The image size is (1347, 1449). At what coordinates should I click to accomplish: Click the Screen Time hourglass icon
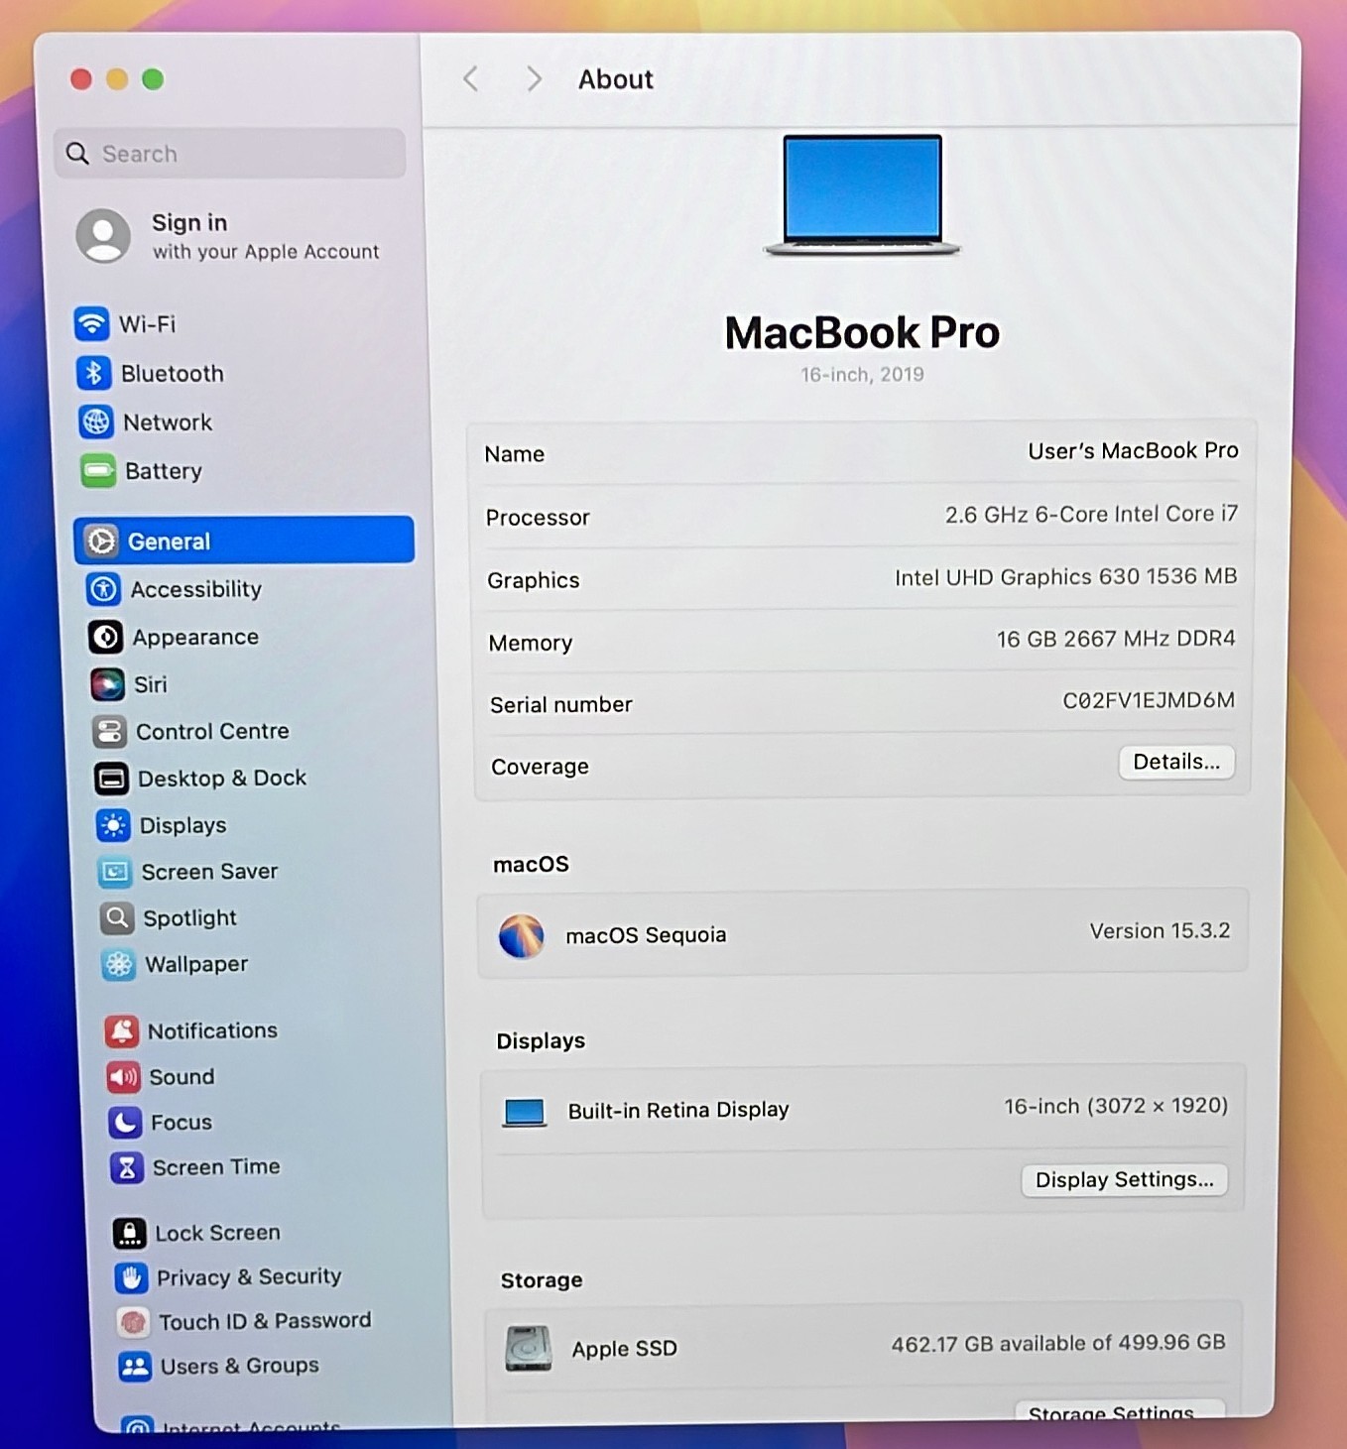coord(127,1168)
